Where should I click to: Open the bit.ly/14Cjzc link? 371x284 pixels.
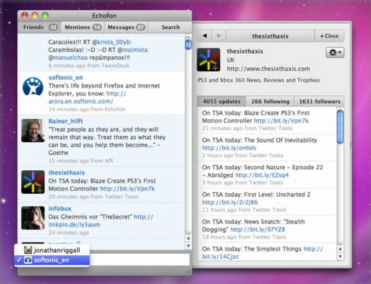click(220, 257)
